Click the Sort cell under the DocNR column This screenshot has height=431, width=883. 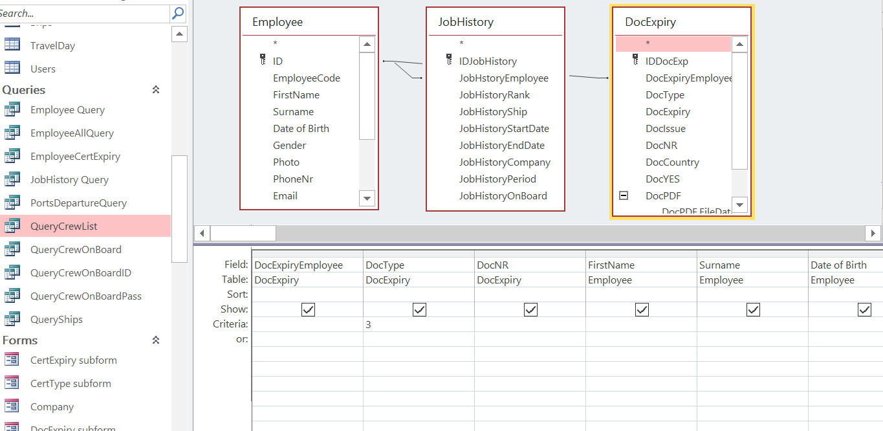pos(530,294)
